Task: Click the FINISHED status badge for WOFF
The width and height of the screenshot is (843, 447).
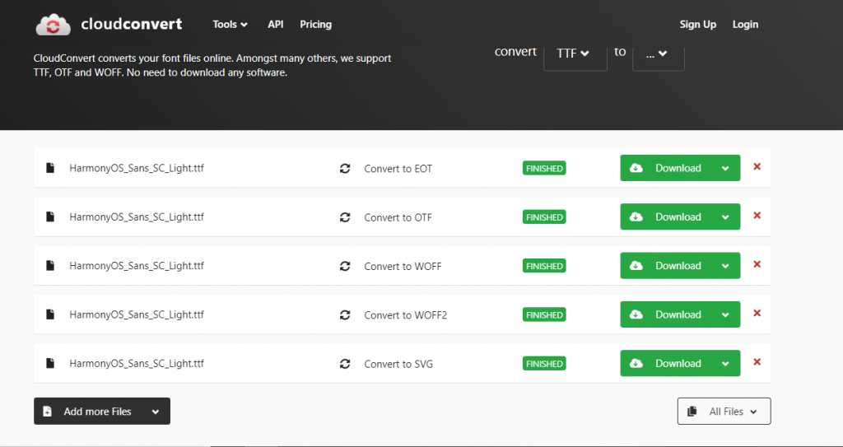Action: 544,267
